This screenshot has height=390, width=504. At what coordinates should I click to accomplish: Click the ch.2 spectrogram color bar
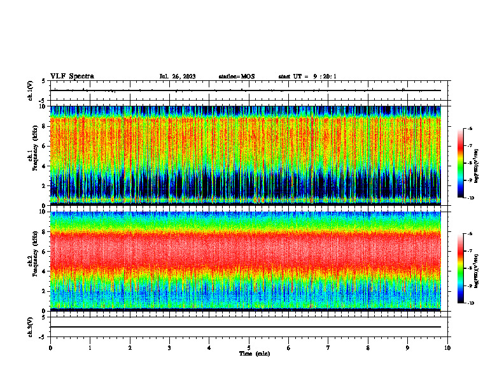point(460,268)
